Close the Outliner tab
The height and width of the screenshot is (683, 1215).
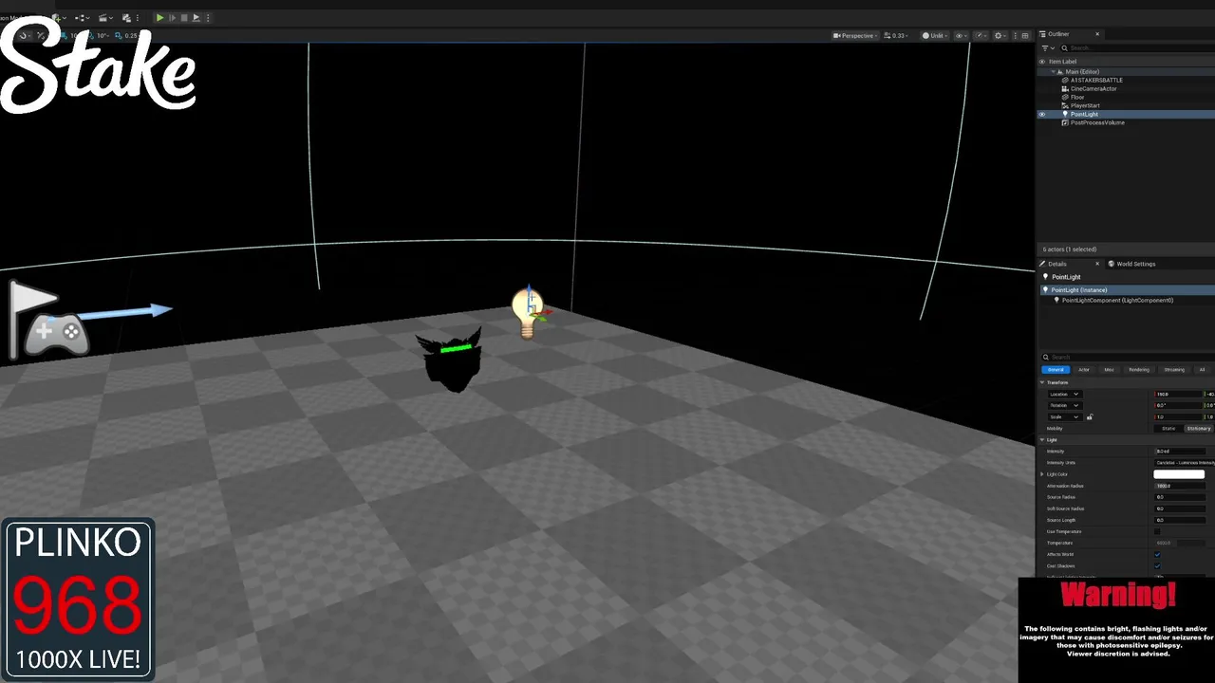tap(1097, 34)
